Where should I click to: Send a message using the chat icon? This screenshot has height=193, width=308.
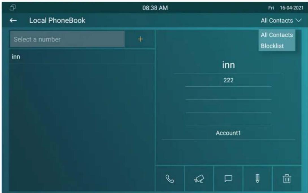(x=228, y=179)
